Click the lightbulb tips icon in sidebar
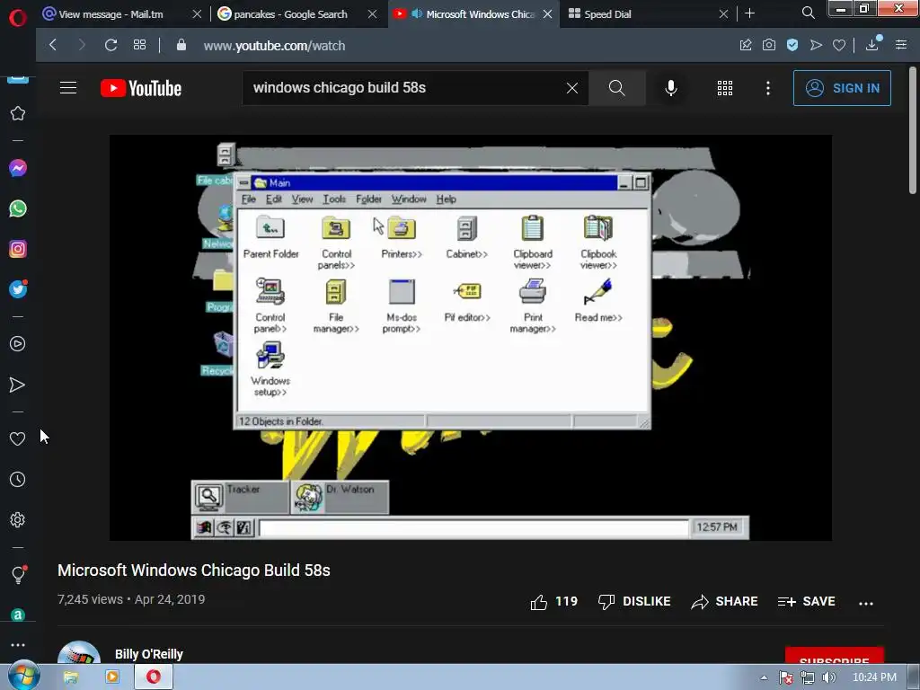Image resolution: width=920 pixels, height=690 pixels. tap(18, 574)
